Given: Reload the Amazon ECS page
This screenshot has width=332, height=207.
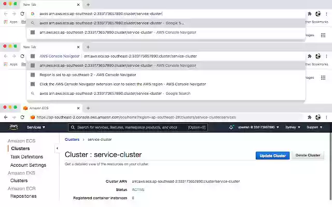Looking at the screenshot, I should (22, 117).
